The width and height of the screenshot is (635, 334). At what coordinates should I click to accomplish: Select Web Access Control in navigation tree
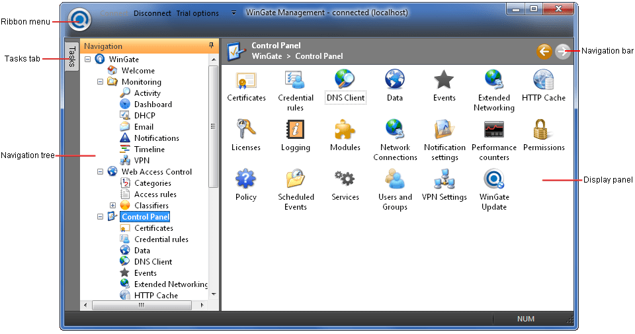(x=157, y=172)
